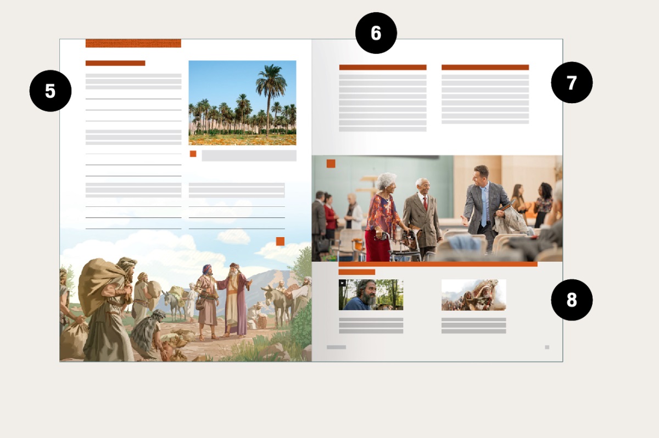Open the camel caravan thumbnail image

coord(473,295)
